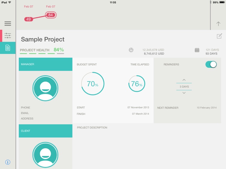This screenshot has height=169, width=226.
Task: Tap the 93 DAYS elapsed value
Action: (x=211, y=53)
